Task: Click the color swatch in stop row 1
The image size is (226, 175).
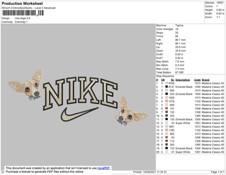Action: coord(166,83)
